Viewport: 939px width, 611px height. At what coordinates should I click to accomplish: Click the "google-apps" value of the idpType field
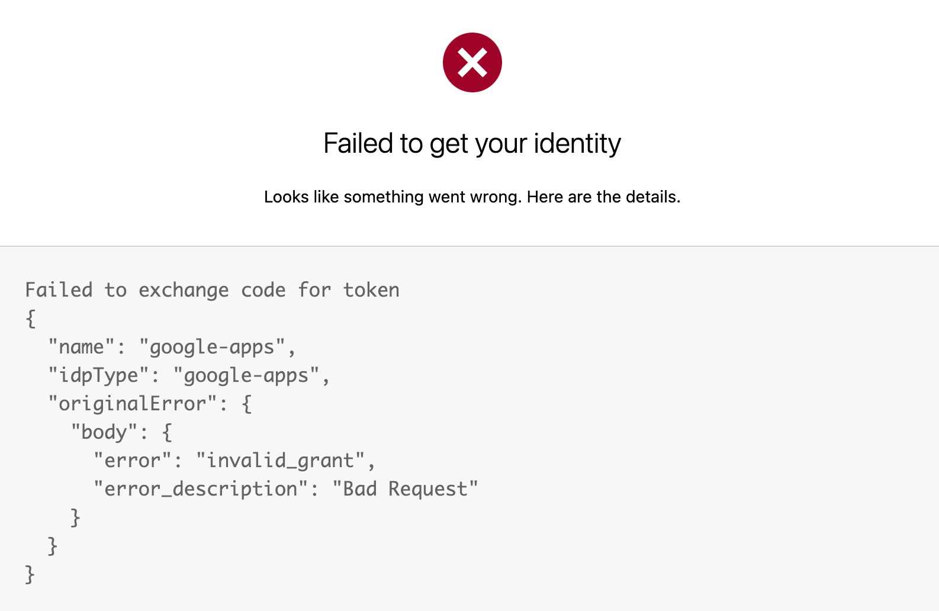(246, 375)
